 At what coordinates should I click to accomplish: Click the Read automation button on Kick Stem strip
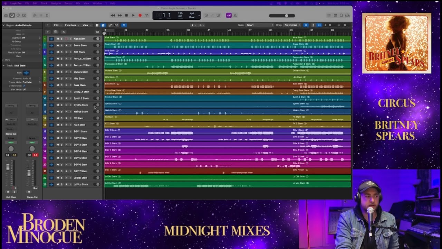point(11,142)
